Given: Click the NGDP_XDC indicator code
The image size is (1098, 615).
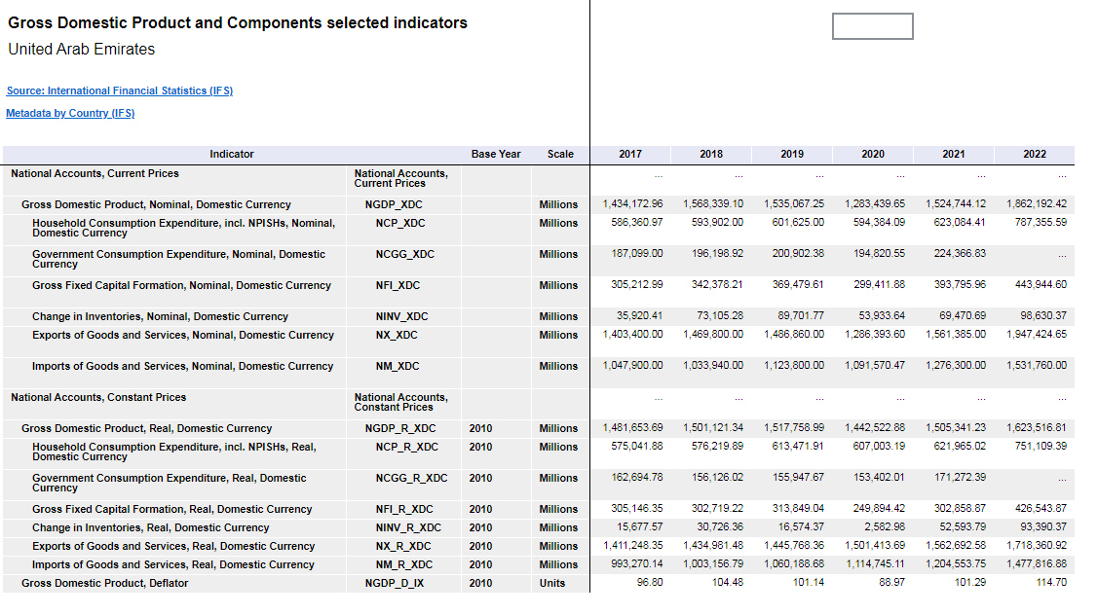Looking at the screenshot, I should pyautogui.click(x=394, y=204).
